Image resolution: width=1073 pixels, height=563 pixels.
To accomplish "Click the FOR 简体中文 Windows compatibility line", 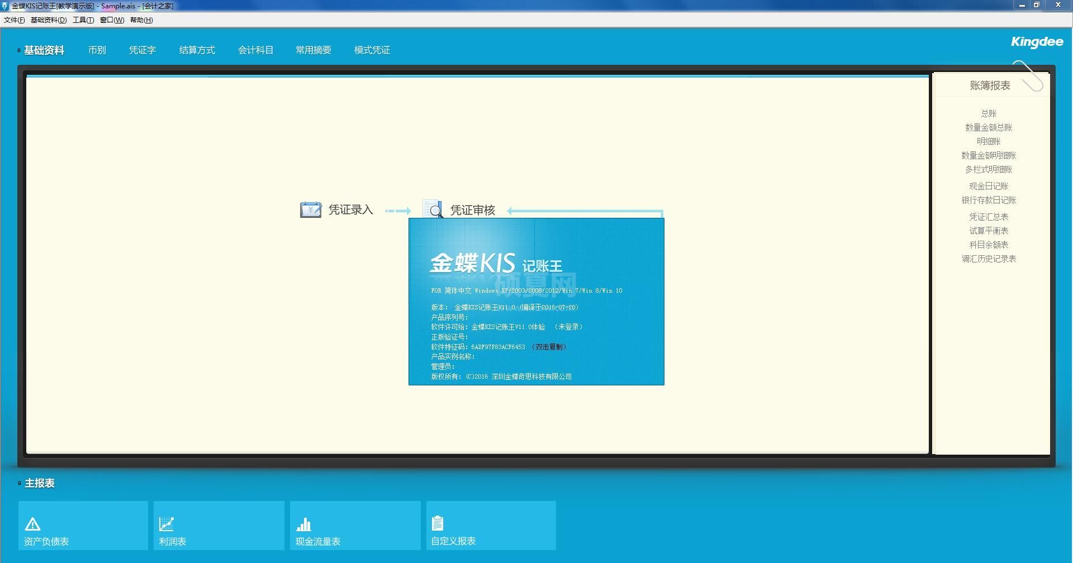I will [x=526, y=290].
